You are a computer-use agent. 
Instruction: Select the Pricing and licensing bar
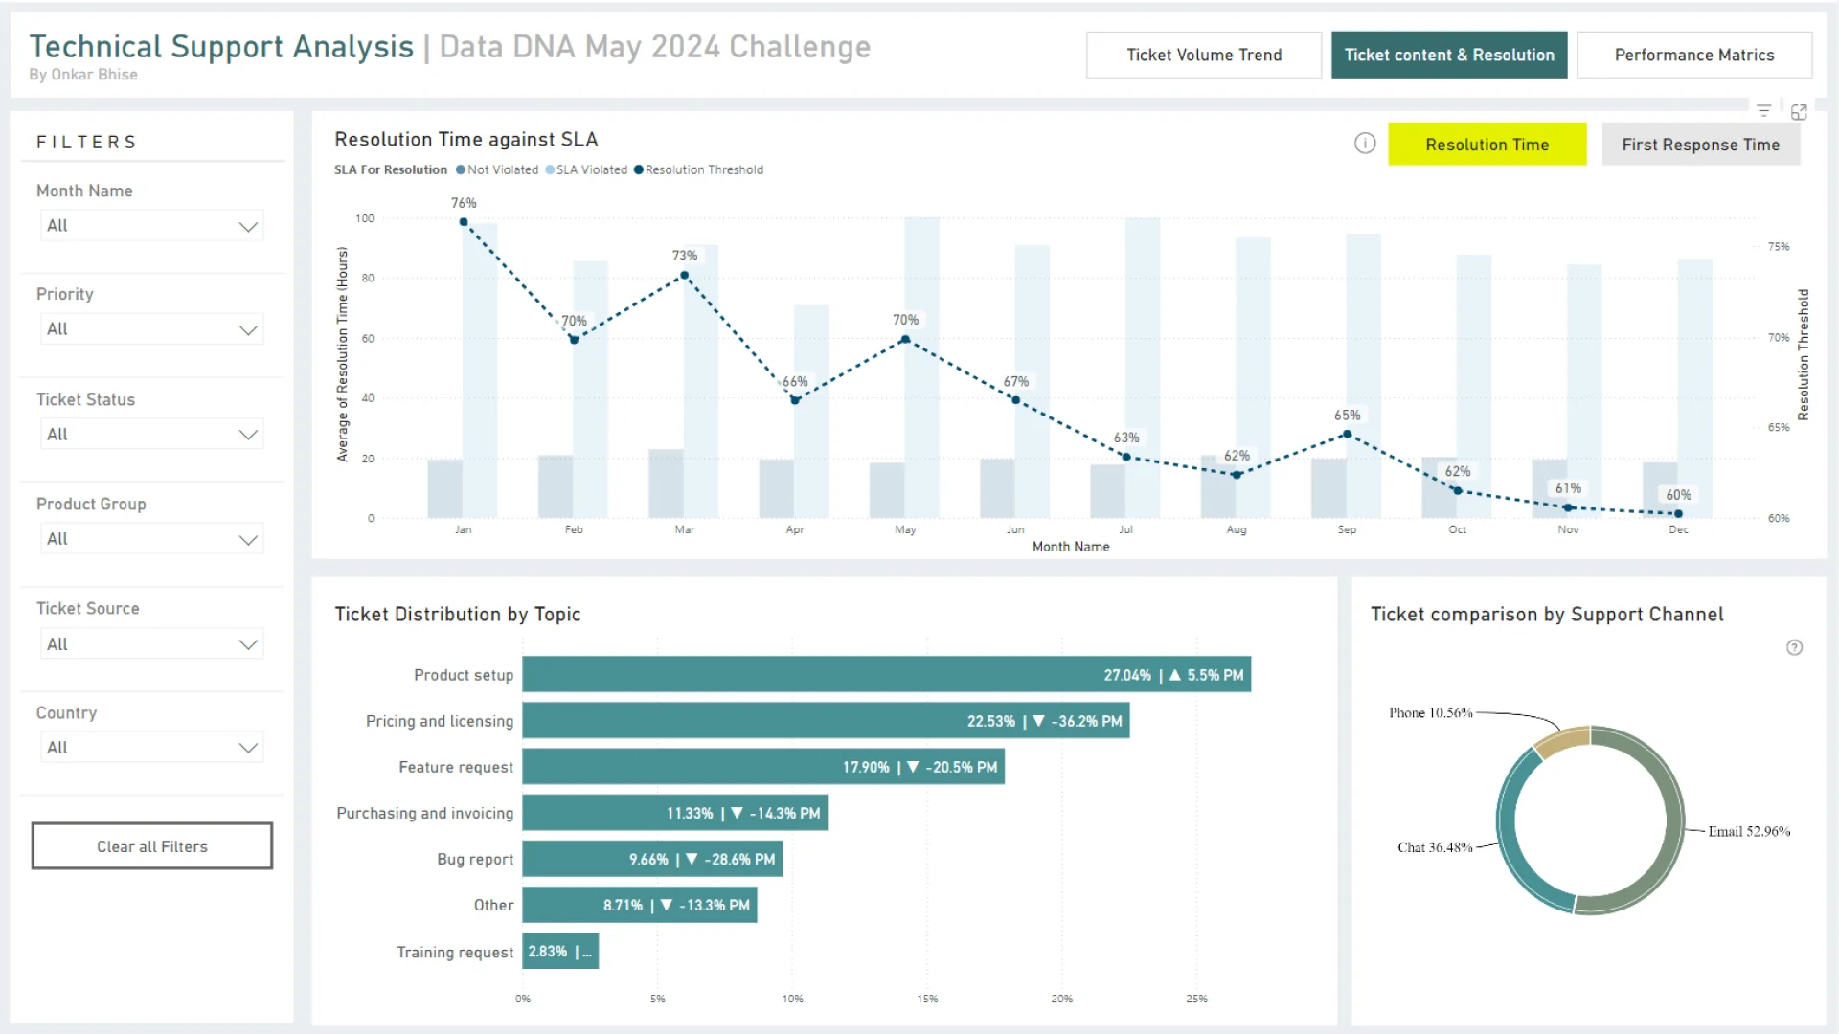pyautogui.click(x=827, y=721)
